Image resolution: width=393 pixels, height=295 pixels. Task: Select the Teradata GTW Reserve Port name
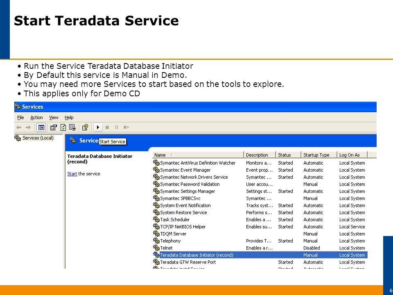[x=188, y=262]
